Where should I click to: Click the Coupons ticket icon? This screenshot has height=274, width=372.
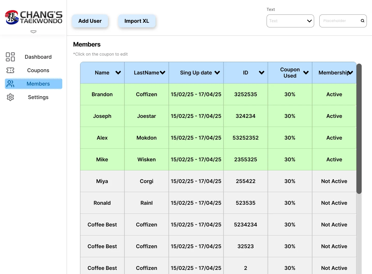point(10,70)
